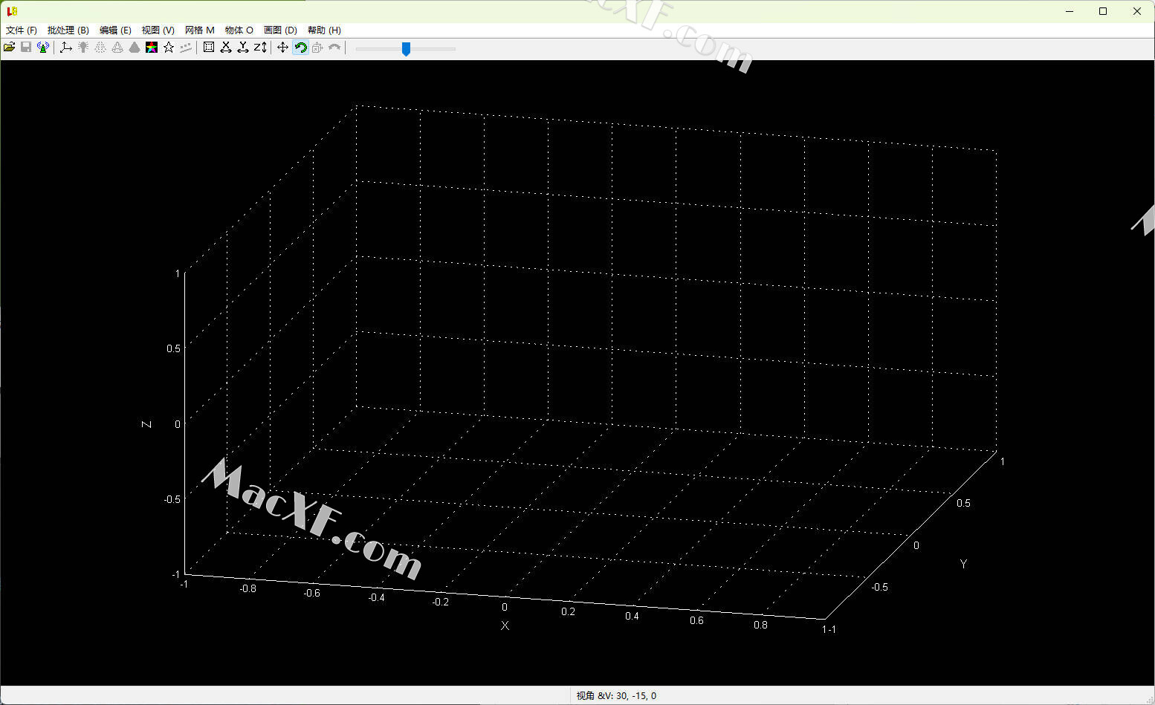This screenshot has width=1155, height=705.
Task: Toggle the 3D axes display icon
Action: pyautogui.click(x=66, y=48)
